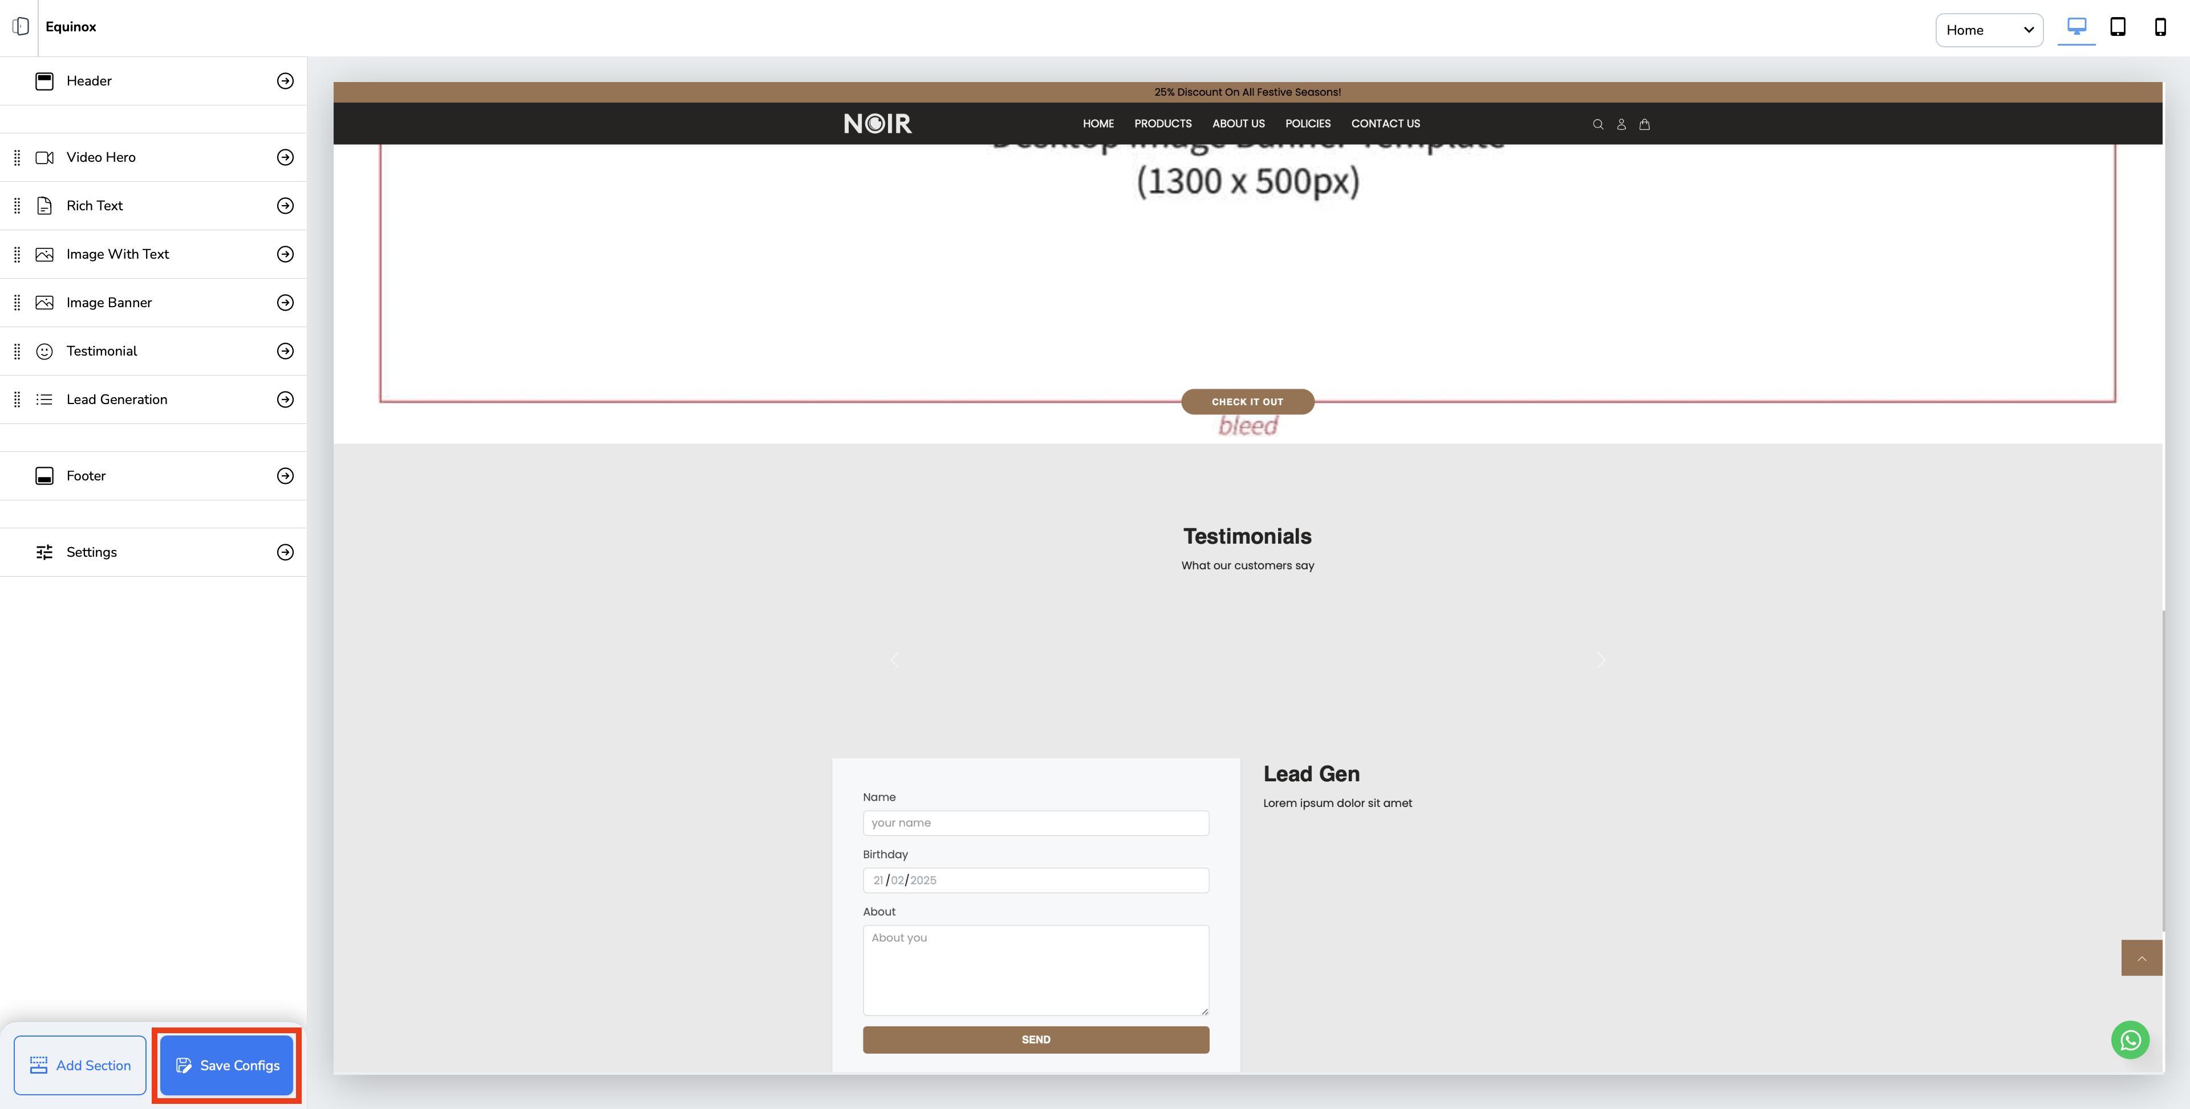
Task: Click the Add Section button
Action: tap(80, 1065)
